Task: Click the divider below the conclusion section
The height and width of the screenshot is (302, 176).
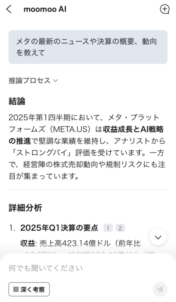Action: pyautogui.click(x=88, y=190)
